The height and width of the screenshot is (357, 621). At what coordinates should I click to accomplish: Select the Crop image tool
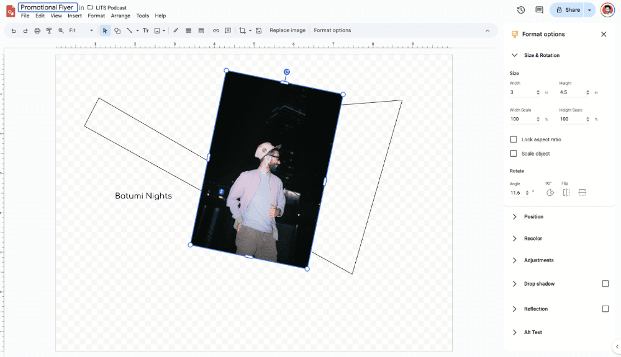[x=243, y=30]
